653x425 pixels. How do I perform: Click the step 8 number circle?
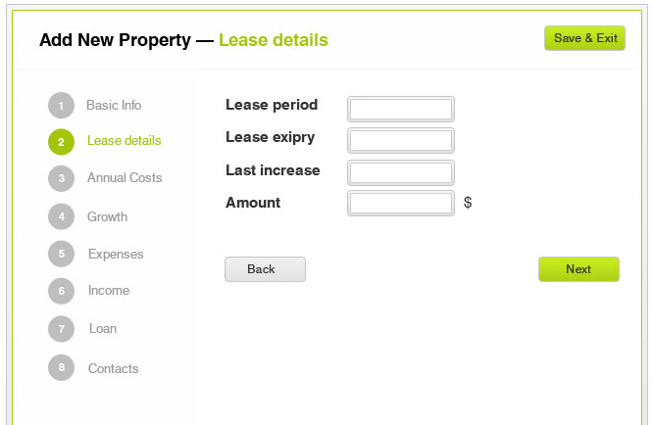(x=61, y=368)
